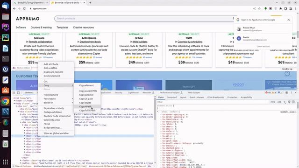Collapse the body element node
The width and height of the screenshot is (299, 168).
point(14,104)
